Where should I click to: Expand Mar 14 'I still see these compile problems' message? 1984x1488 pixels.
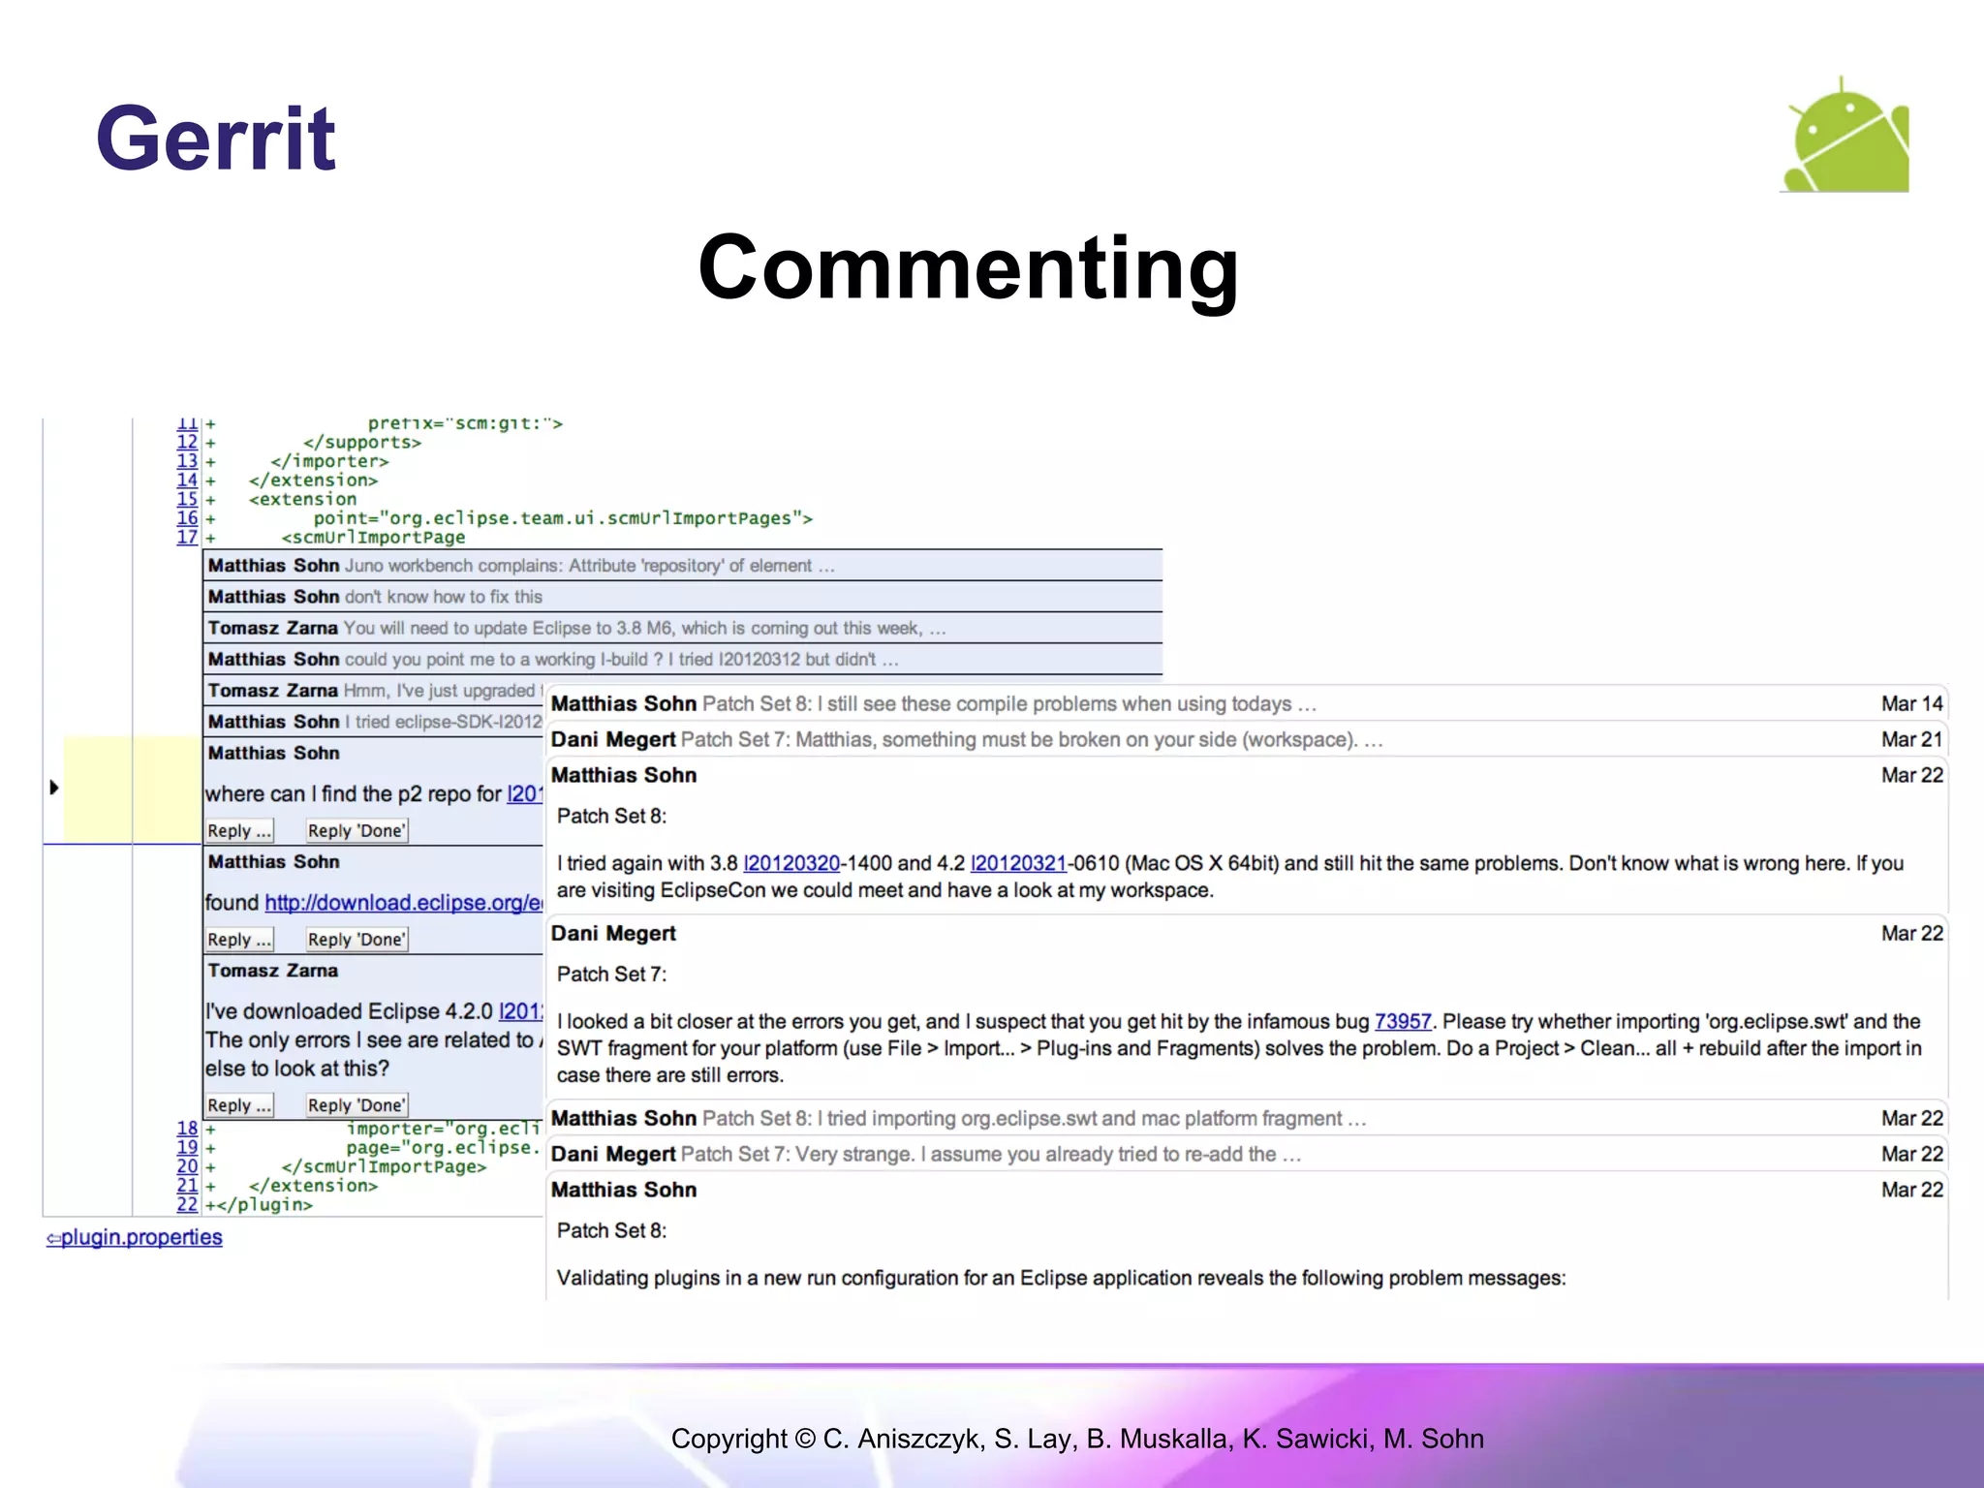click(x=1247, y=704)
